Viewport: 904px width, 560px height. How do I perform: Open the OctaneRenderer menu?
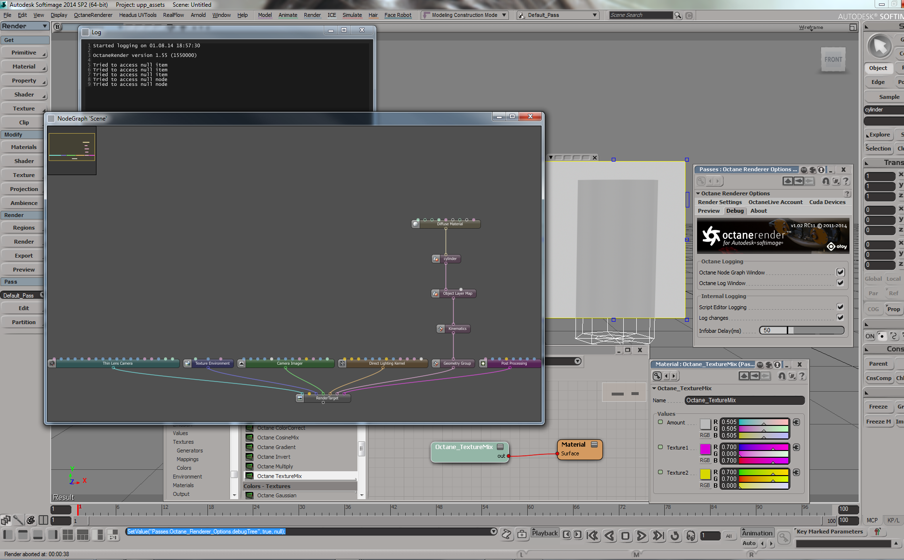tap(93, 15)
